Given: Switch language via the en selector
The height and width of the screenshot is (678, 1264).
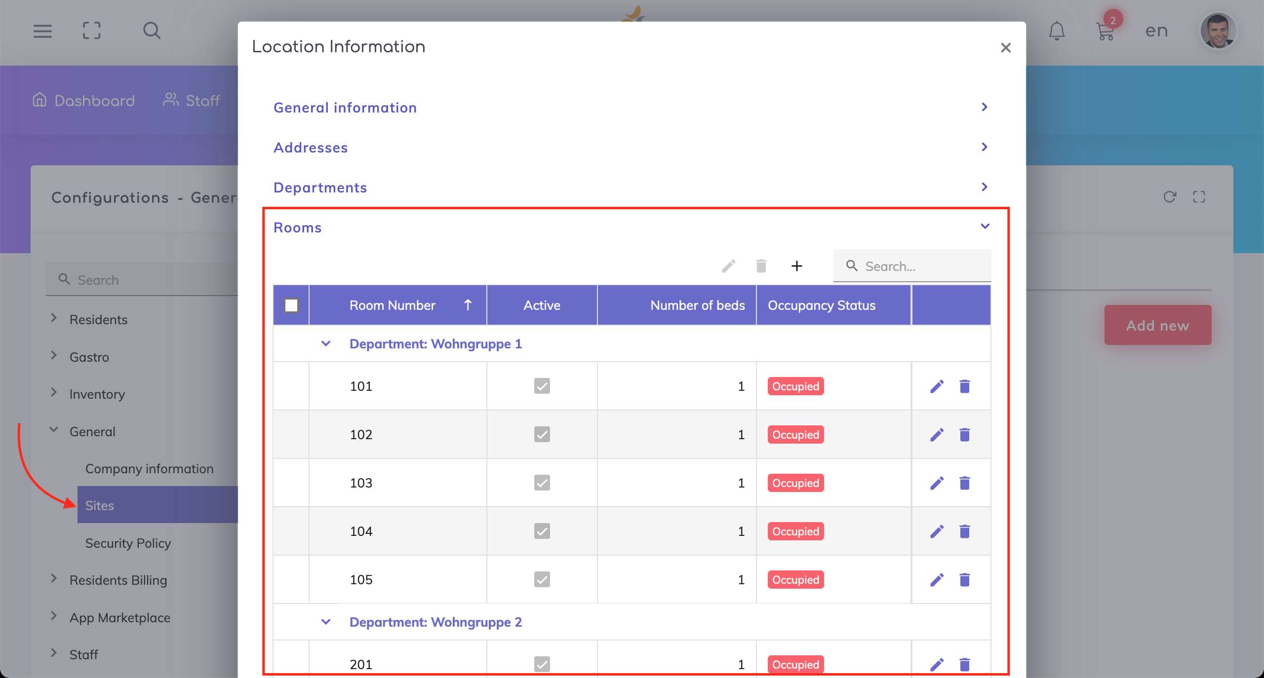Looking at the screenshot, I should tap(1156, 31).
